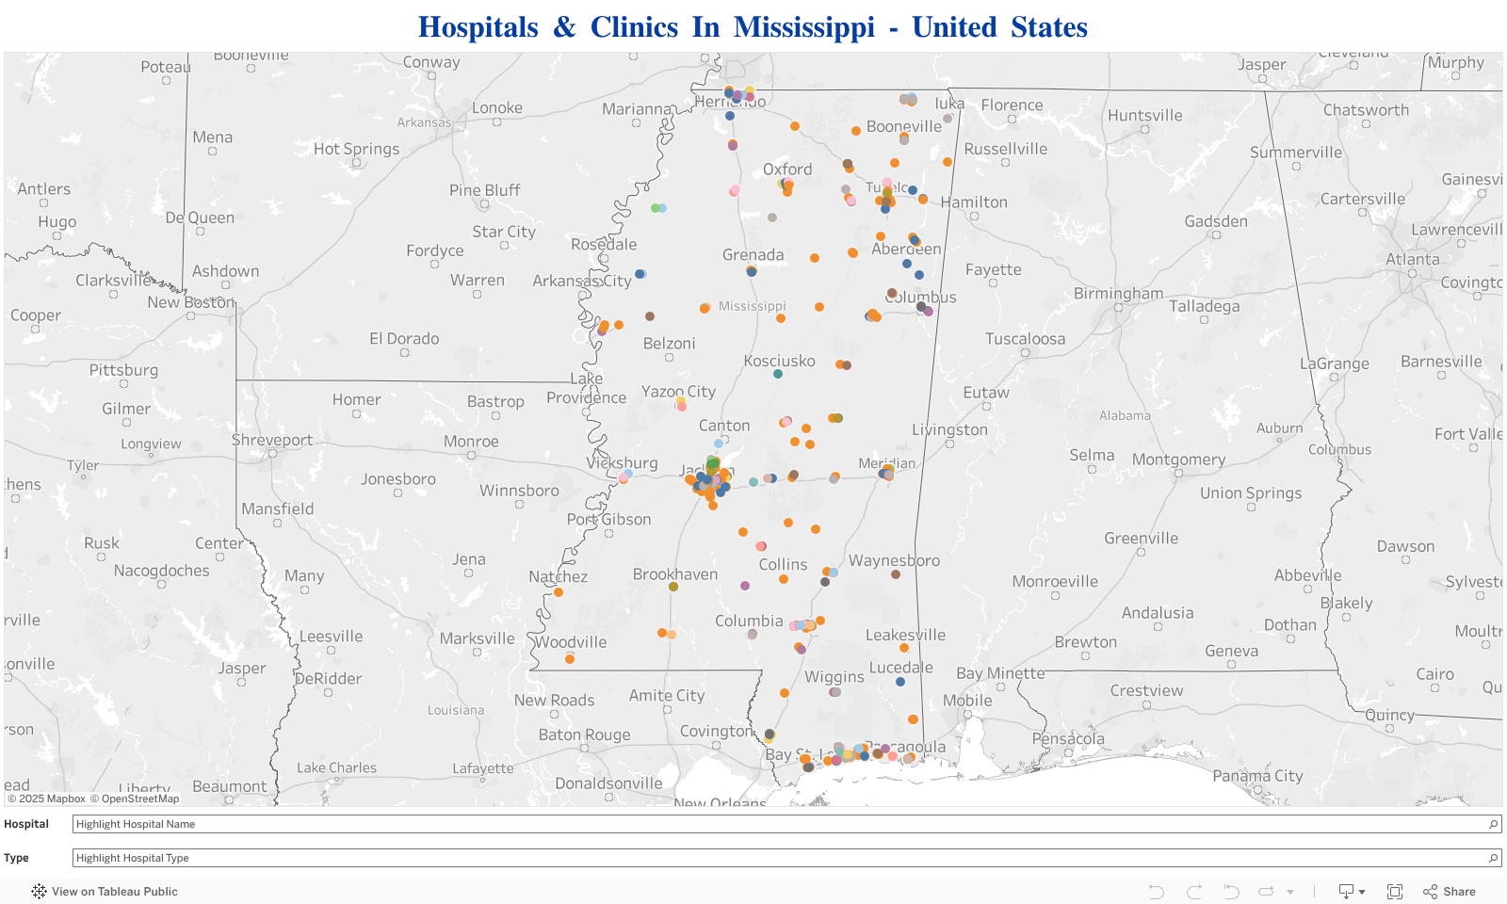
Task: Click the 'Woodville' map label
Action: point(572,642)
